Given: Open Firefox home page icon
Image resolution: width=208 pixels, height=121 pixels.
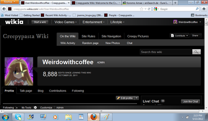Looking at the screenshot, I should (x=204, y=9).
